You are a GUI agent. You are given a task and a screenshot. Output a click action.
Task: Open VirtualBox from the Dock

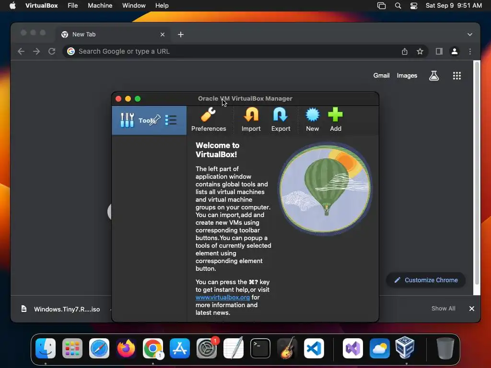(405, 347)
